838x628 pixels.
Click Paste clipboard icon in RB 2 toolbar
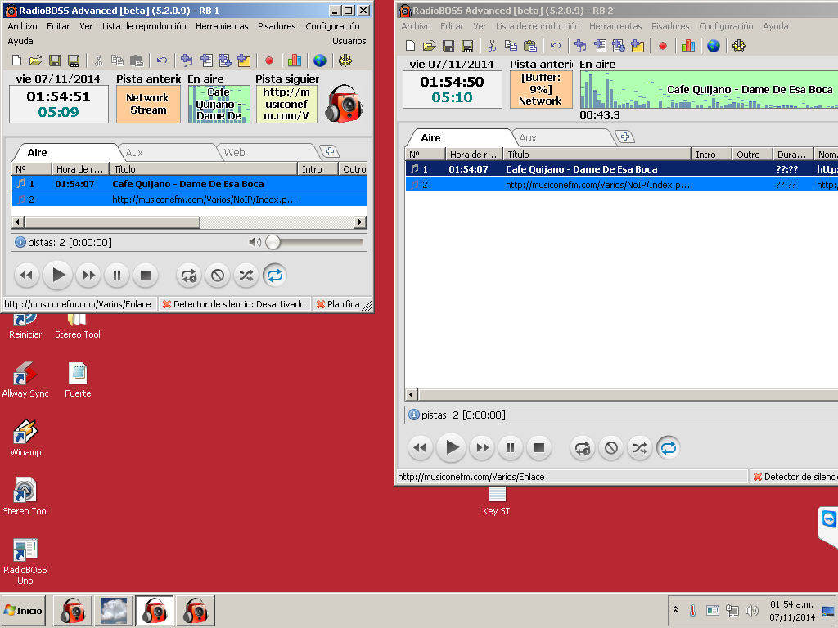(530, 46)
